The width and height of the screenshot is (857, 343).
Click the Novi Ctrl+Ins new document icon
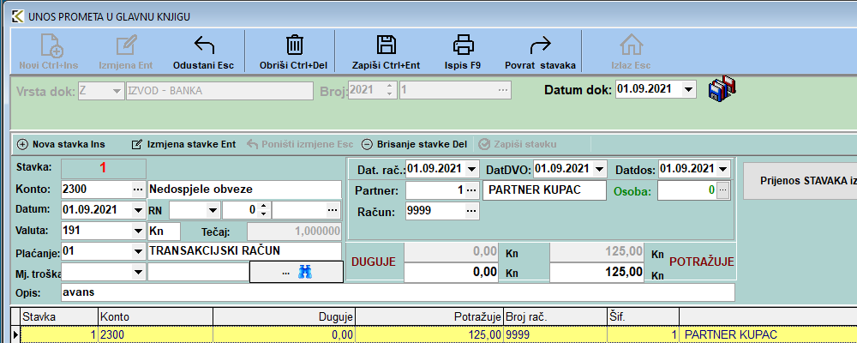[x=52, y=45]
